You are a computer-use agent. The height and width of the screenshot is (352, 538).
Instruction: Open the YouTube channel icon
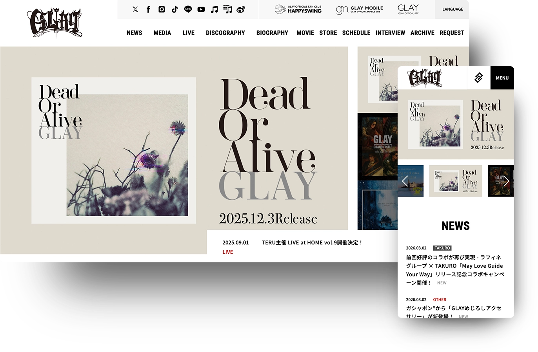[201, 9]
